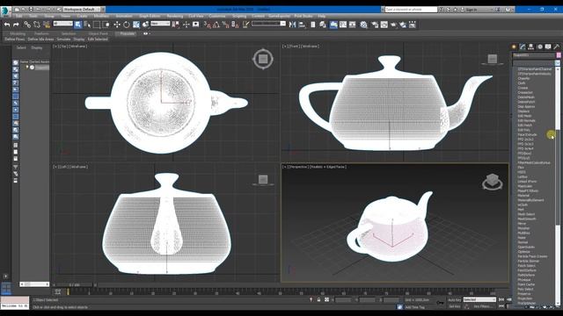Viewport: 563px width, 316px height.
Task: Open the Named Selection Sets dropdown
Action: (x=268, y=24)
